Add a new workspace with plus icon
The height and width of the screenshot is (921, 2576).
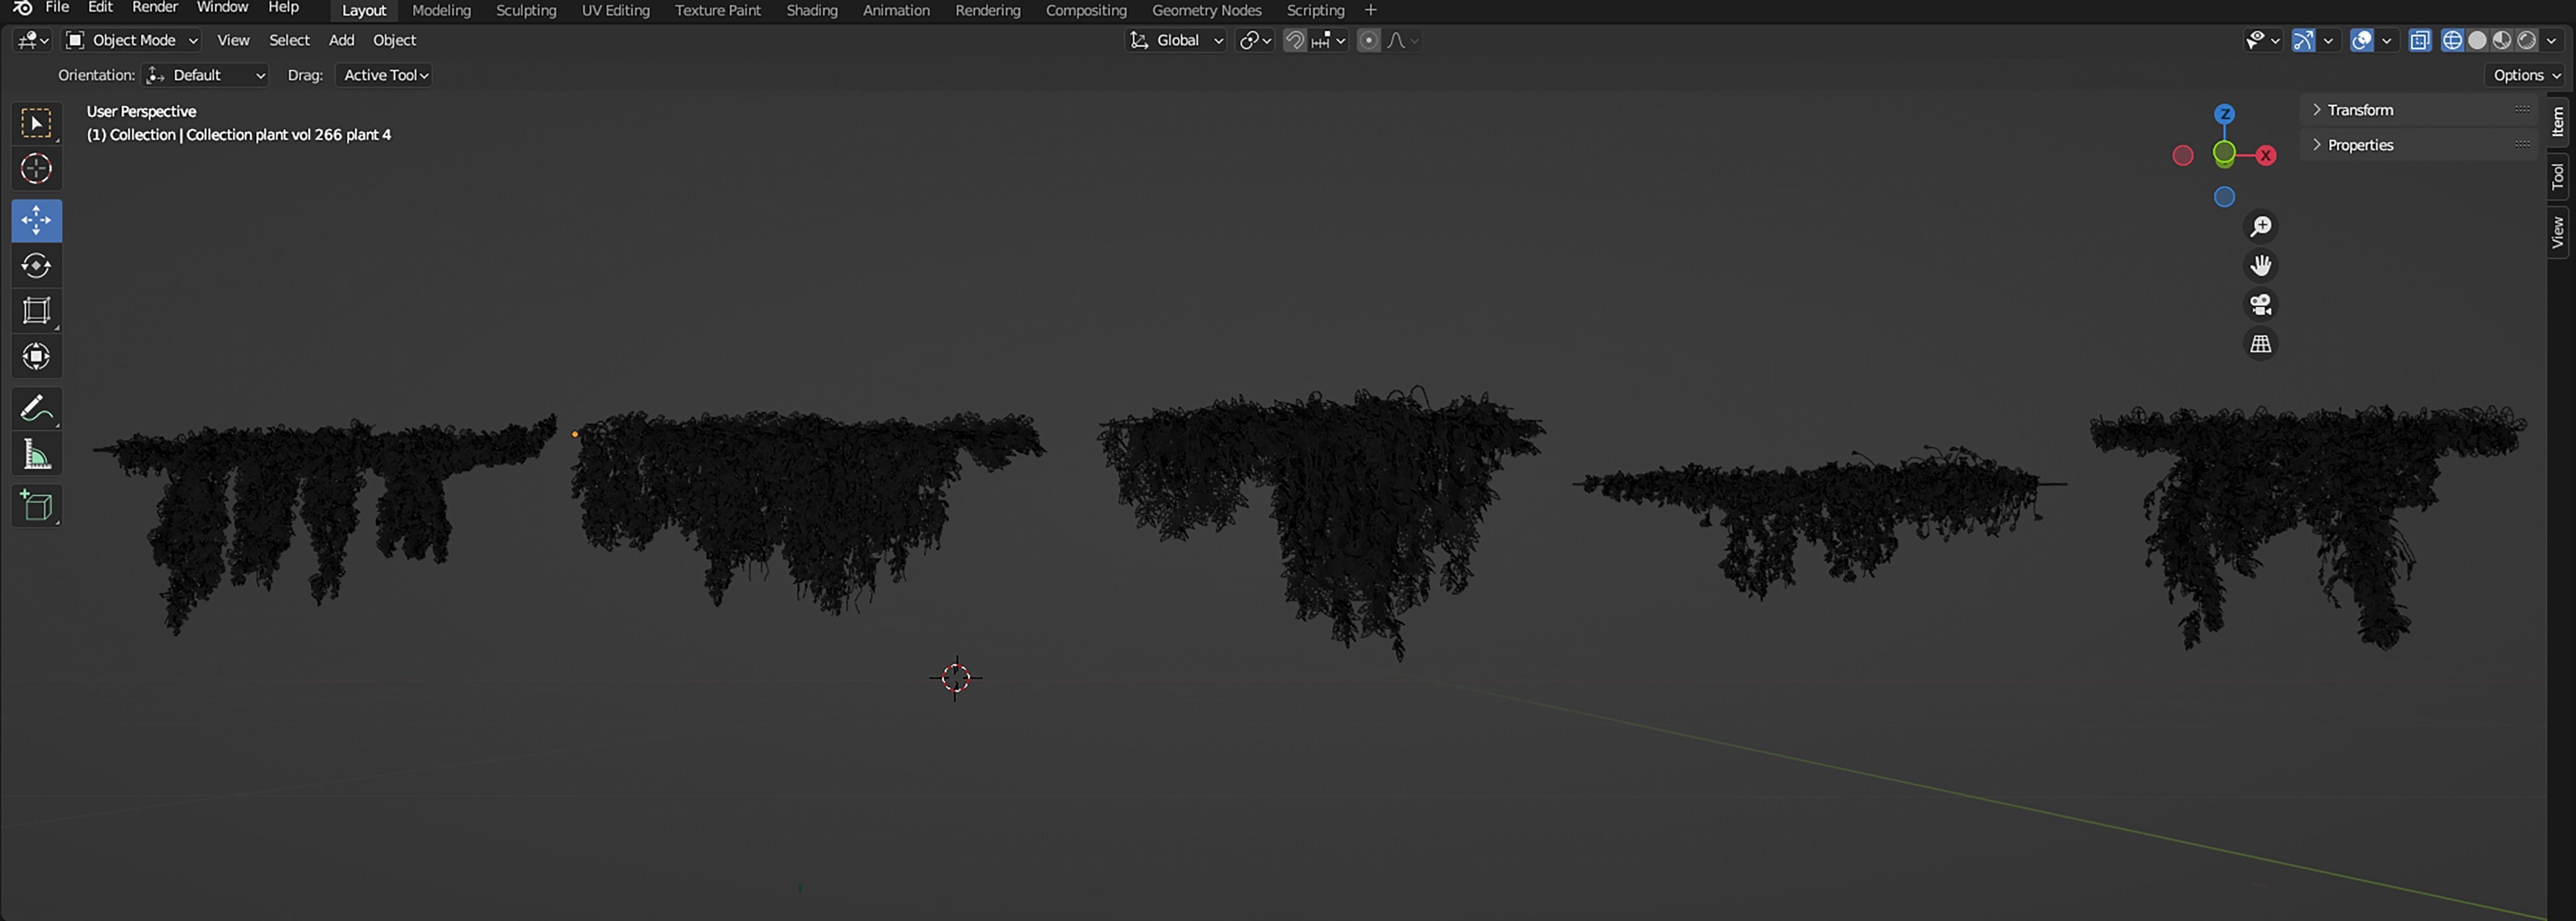1371,10
